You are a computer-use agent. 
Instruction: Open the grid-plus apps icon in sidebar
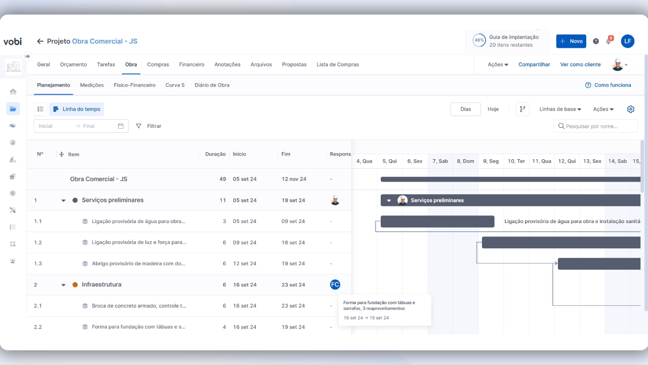[x=13, y=244]
